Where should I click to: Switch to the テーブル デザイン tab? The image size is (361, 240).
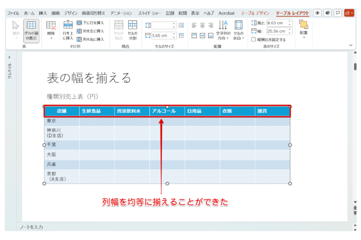255,13
